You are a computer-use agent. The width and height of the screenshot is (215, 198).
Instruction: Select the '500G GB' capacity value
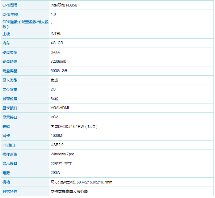coord(59,71)
